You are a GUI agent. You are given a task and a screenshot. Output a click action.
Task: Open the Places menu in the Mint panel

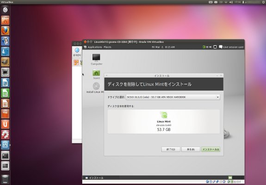tap(107, 47)
